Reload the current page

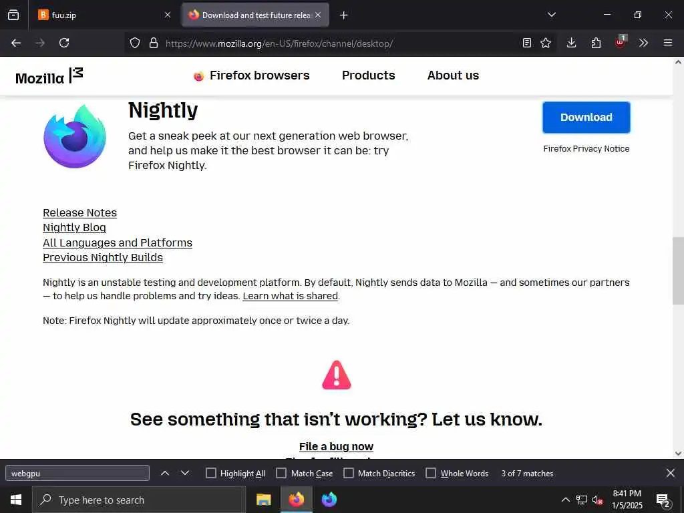[x=64, y=43]
